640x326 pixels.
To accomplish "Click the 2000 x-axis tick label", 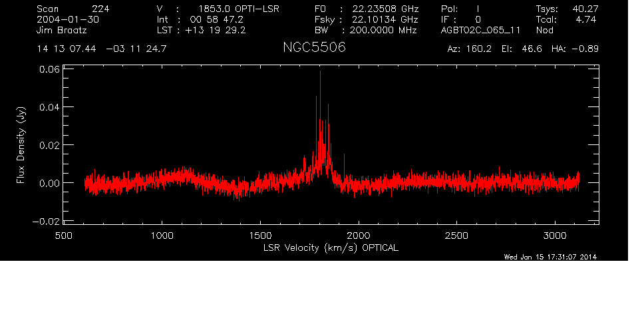I will [359, 236].
